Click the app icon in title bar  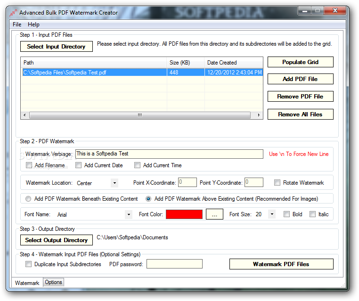pyautogui.click(x=13, y=13)
